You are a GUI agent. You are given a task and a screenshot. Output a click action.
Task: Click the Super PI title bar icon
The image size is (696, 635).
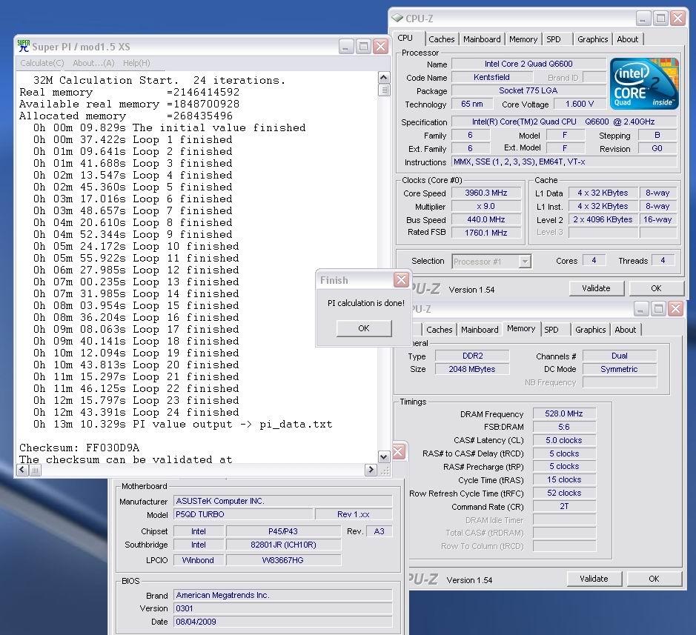[x=24, y=46]
